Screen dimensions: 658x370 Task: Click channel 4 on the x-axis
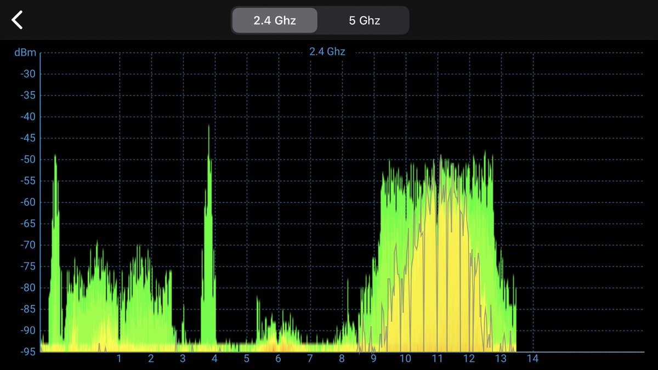tap(214, 359)
